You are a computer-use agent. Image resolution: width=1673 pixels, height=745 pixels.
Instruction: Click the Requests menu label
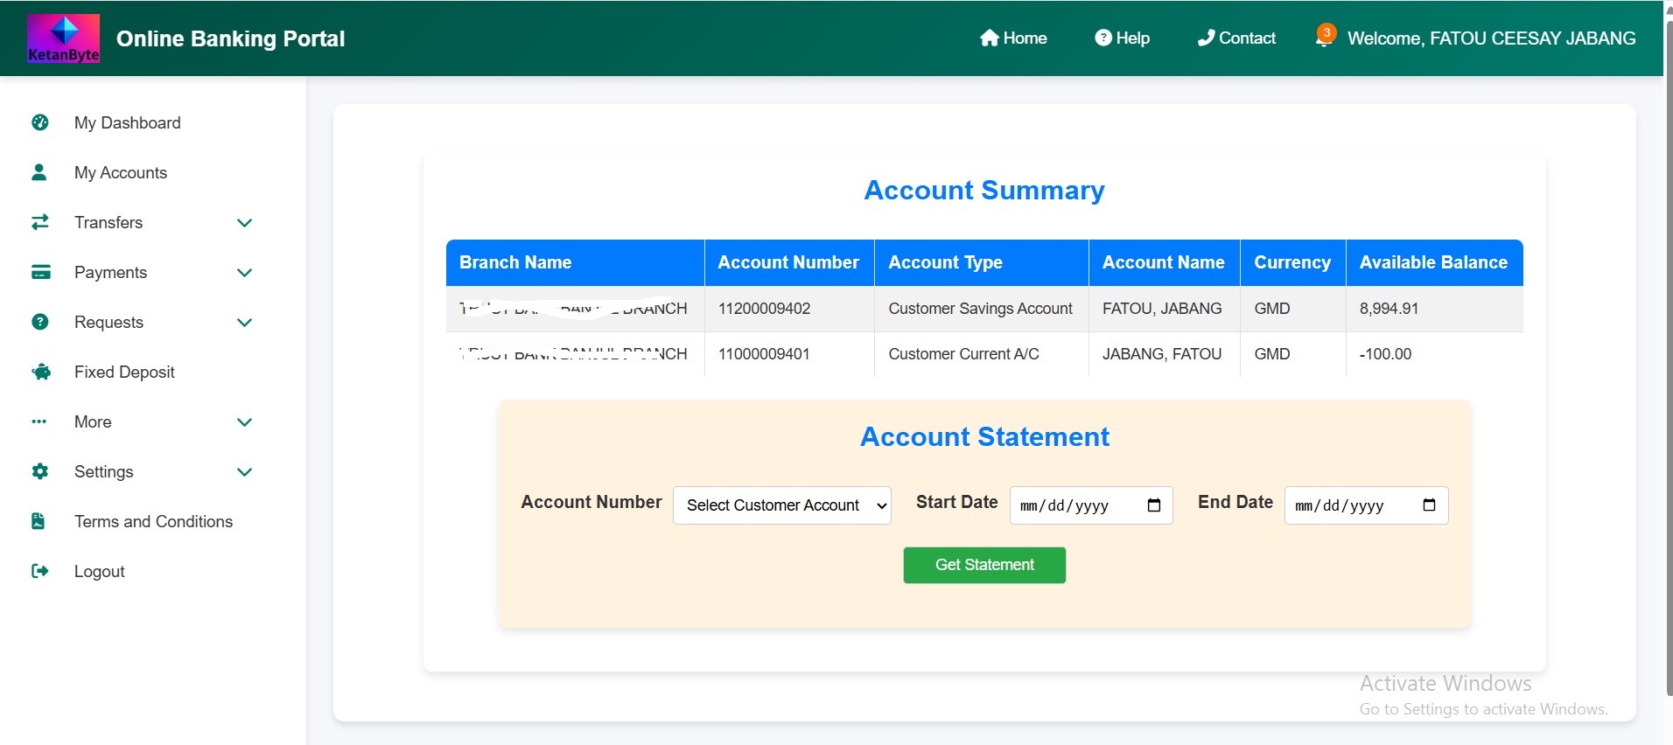pyautogui.click(x=108, y=322)
